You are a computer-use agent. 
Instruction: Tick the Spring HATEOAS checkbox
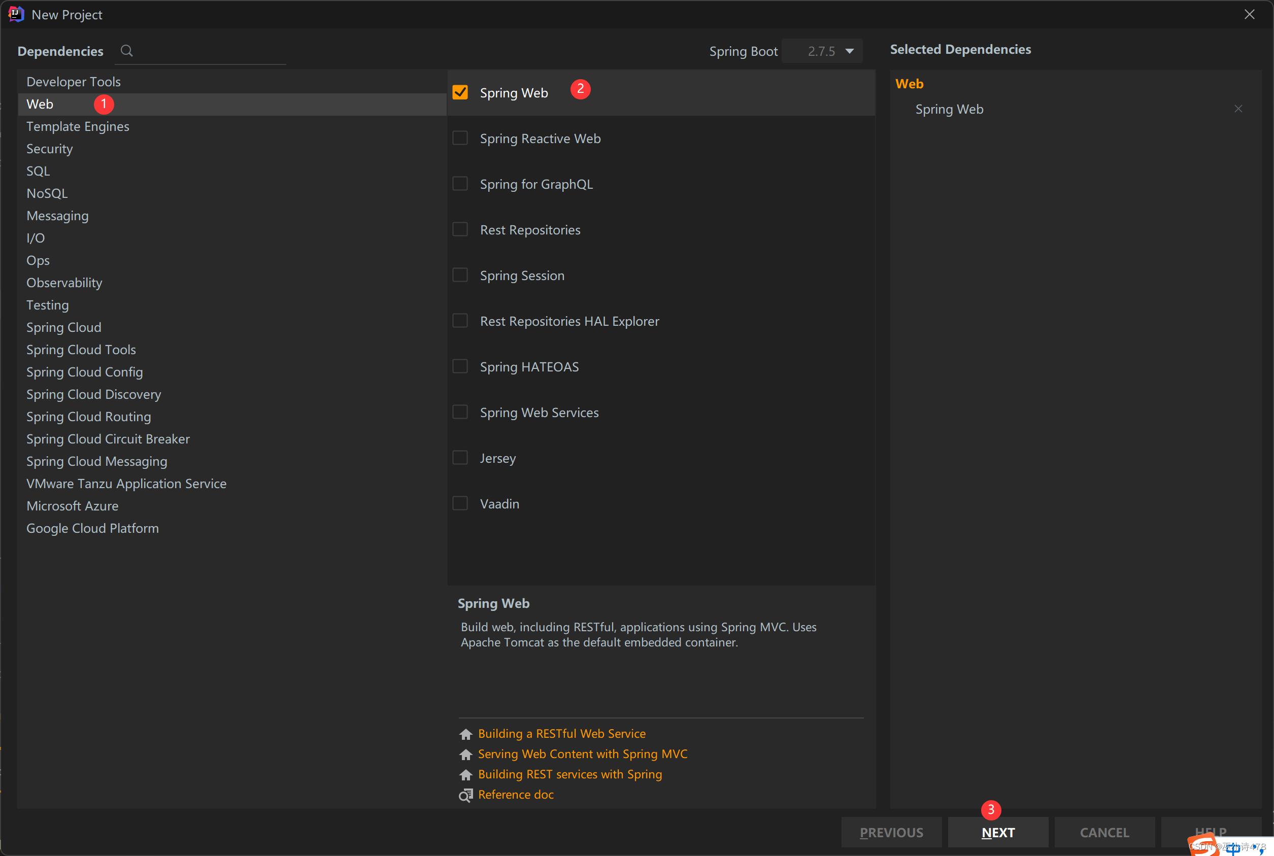(460, 366)
